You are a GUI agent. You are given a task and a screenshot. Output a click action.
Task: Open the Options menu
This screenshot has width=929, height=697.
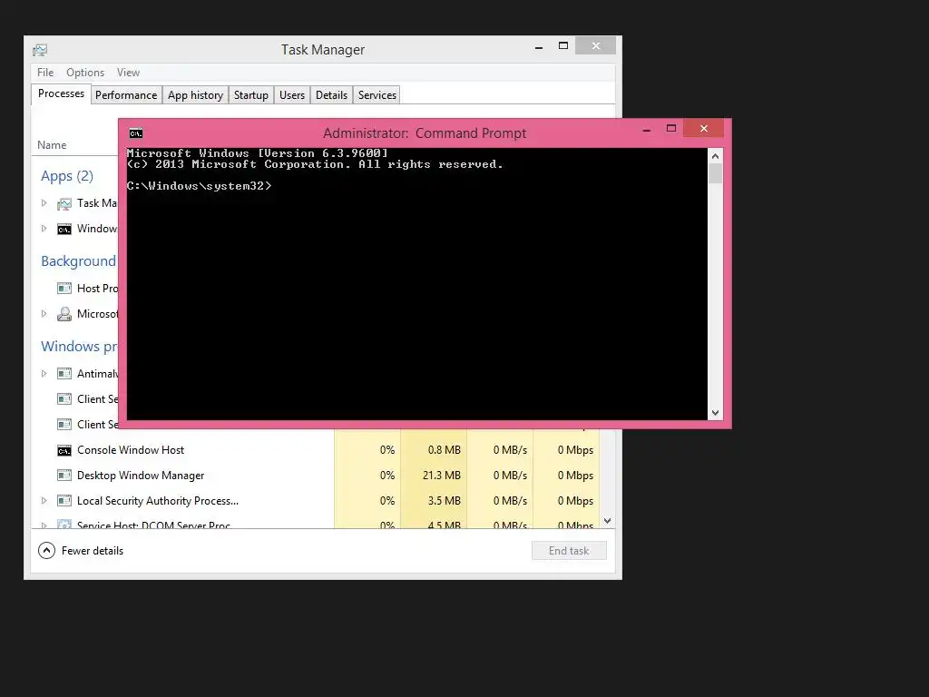(x=85, y=73)
